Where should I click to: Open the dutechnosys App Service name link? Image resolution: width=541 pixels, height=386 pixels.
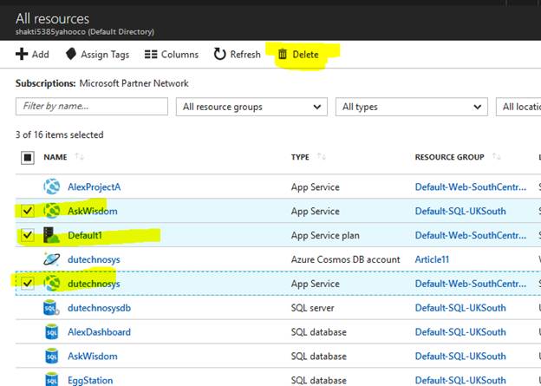click(94, 284)
